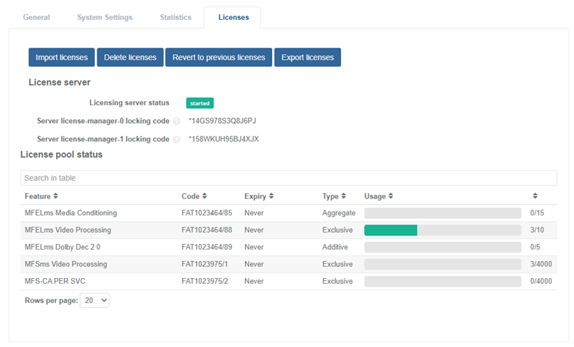574x347 pixels.
Task: Switch to the General tab
Action: click(36, 17)
